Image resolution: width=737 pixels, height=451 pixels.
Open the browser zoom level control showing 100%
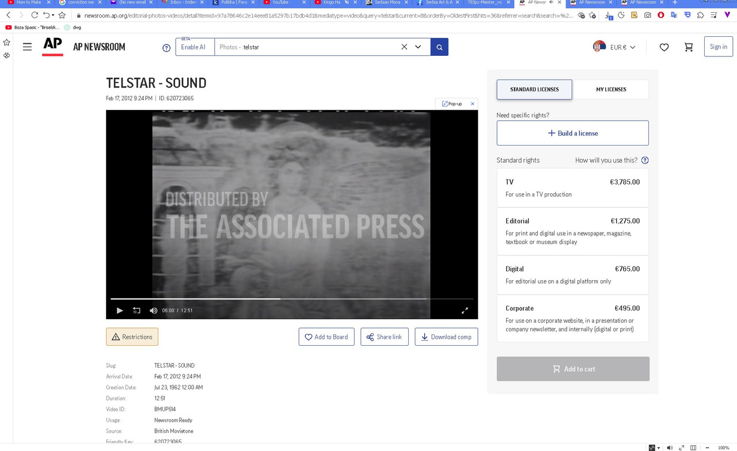click(x=723, y=448)
